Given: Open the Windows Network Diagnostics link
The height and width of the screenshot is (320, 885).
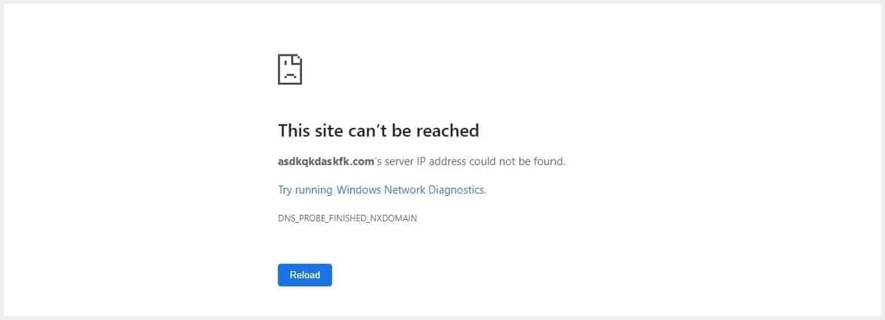Looking at the screenshot, I should click(382, 190).
